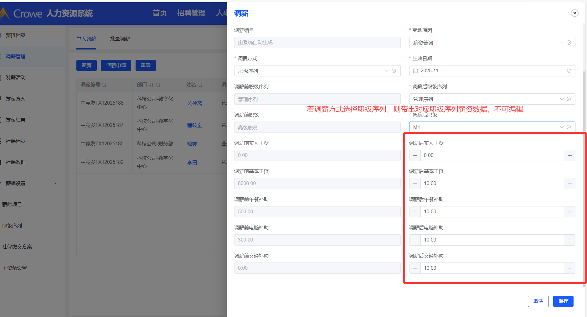Screen dimensions: 587x317
Task: Clear the 生效日期 value icon
Action: pyautogui.click(x=569, y=71)
